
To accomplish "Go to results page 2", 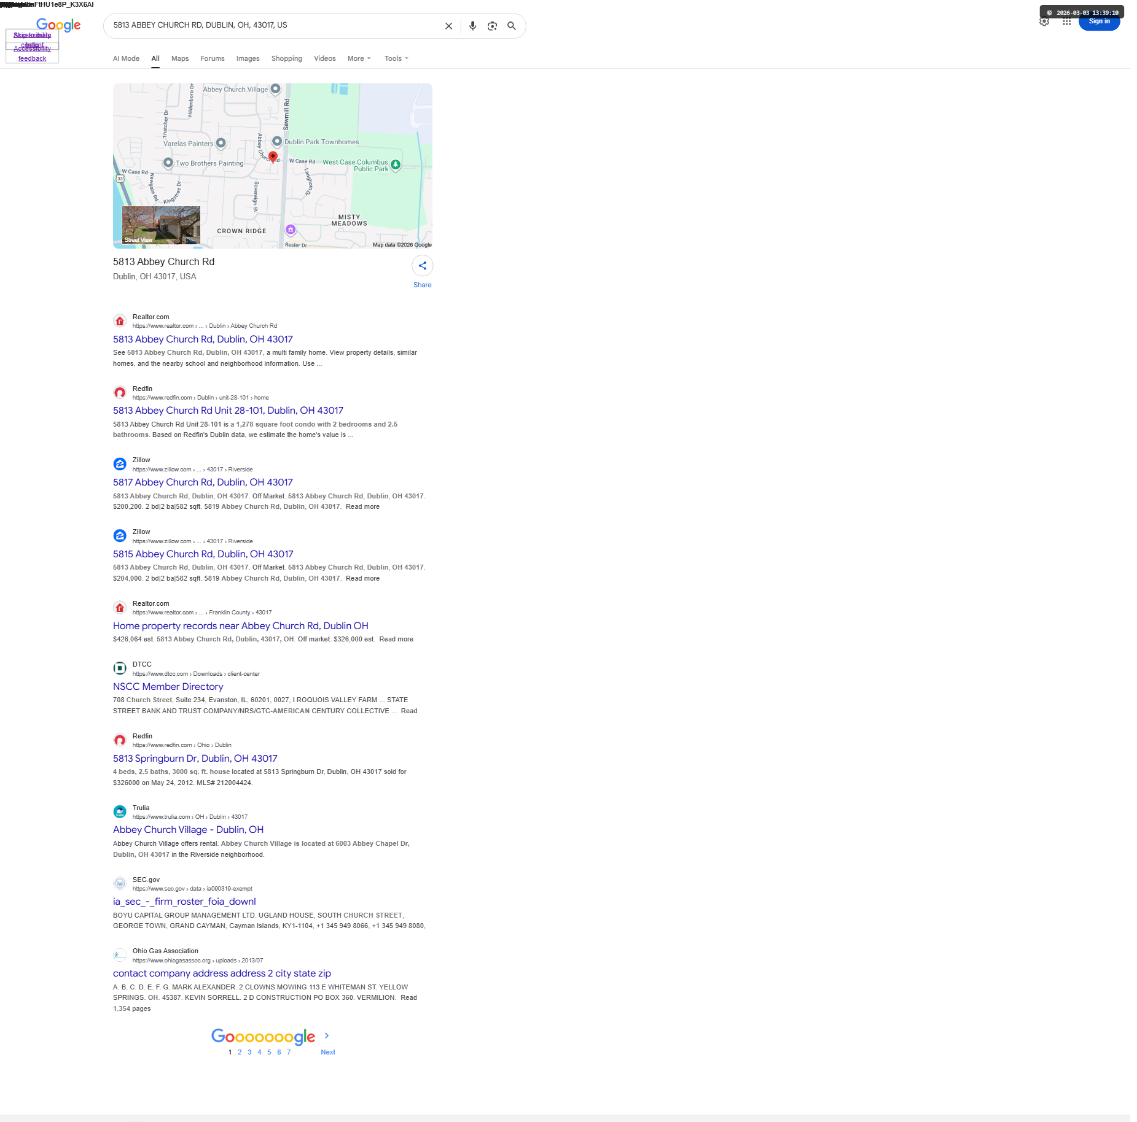I will (240, 1052).
